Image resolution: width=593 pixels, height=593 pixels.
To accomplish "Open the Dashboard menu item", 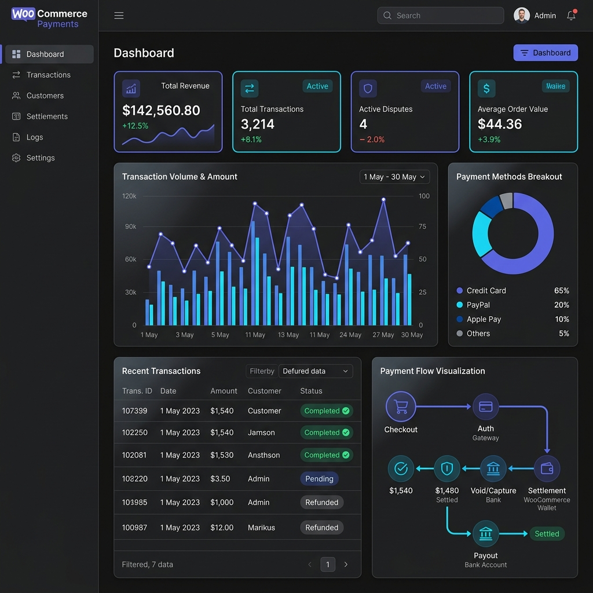I will point(50,54).
